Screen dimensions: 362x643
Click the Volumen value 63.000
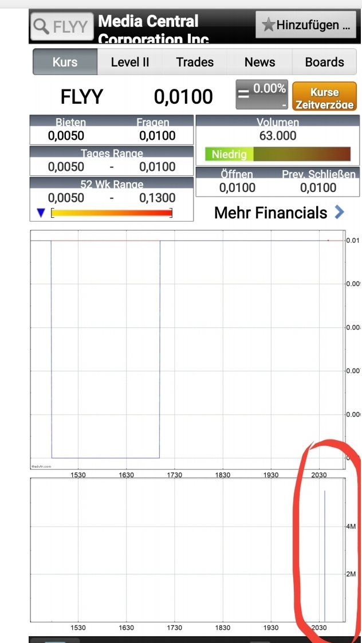278,136
